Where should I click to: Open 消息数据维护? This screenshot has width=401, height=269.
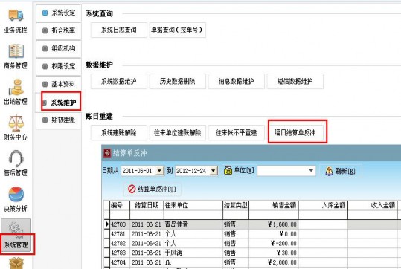(x=237, y=81)
